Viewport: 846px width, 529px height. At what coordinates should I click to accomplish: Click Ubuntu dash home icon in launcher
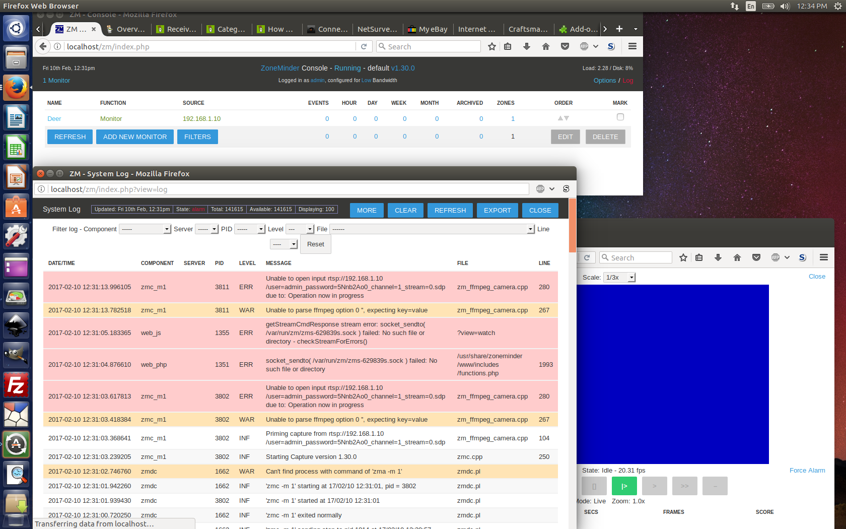point(16,28)
